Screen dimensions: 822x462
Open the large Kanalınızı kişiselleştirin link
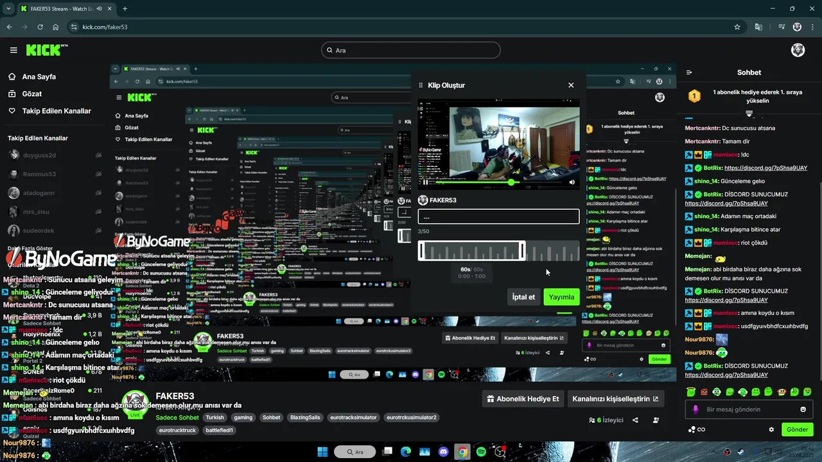click(615, 398)
